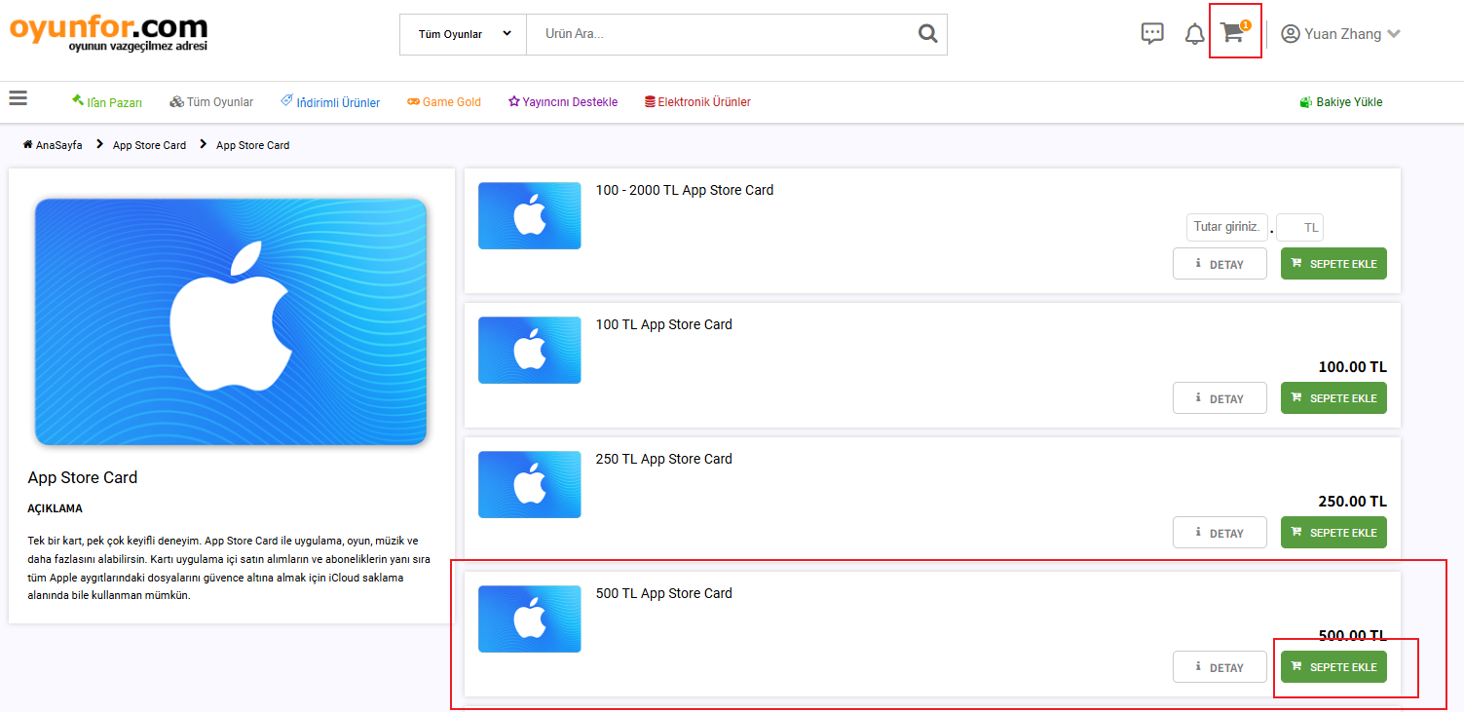
Task: Click the Tüm Oyunlar gamepad icon
Action: click(x=176, y=101)
